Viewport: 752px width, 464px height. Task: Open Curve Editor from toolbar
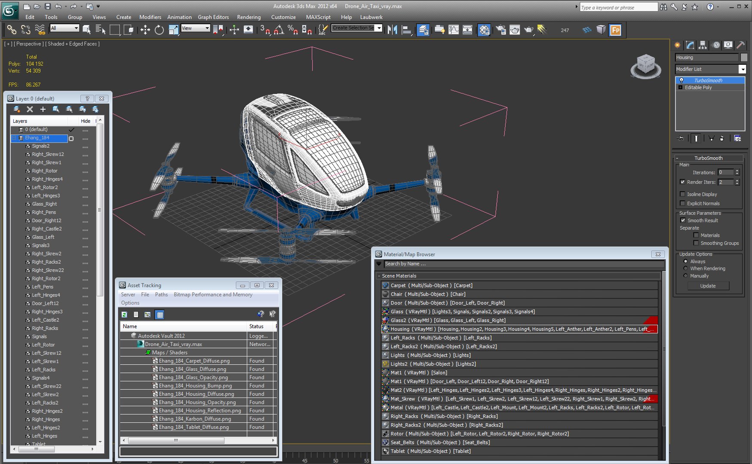pos(454,30)
